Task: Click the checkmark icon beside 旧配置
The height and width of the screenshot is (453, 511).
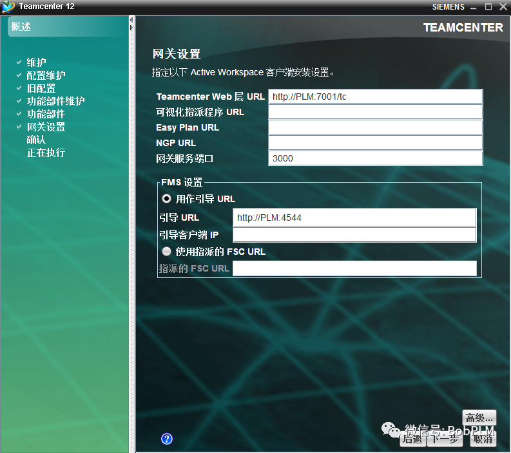Action: click(x=19, y=88)
